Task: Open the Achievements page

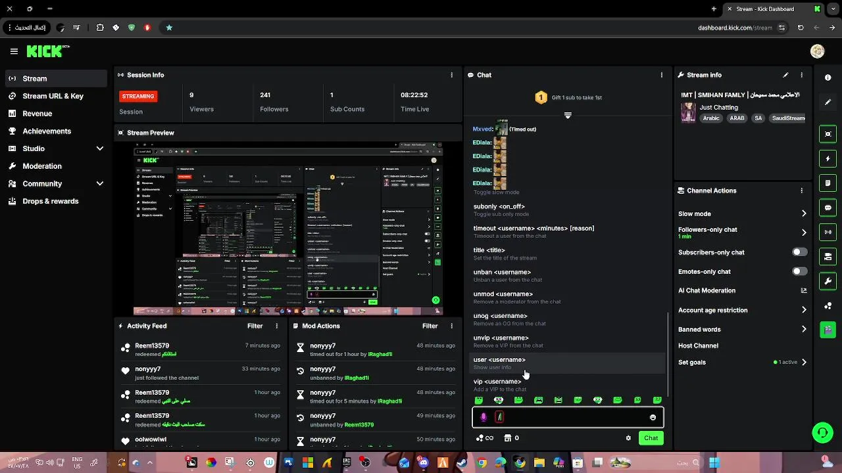Action: pos(47,131)
